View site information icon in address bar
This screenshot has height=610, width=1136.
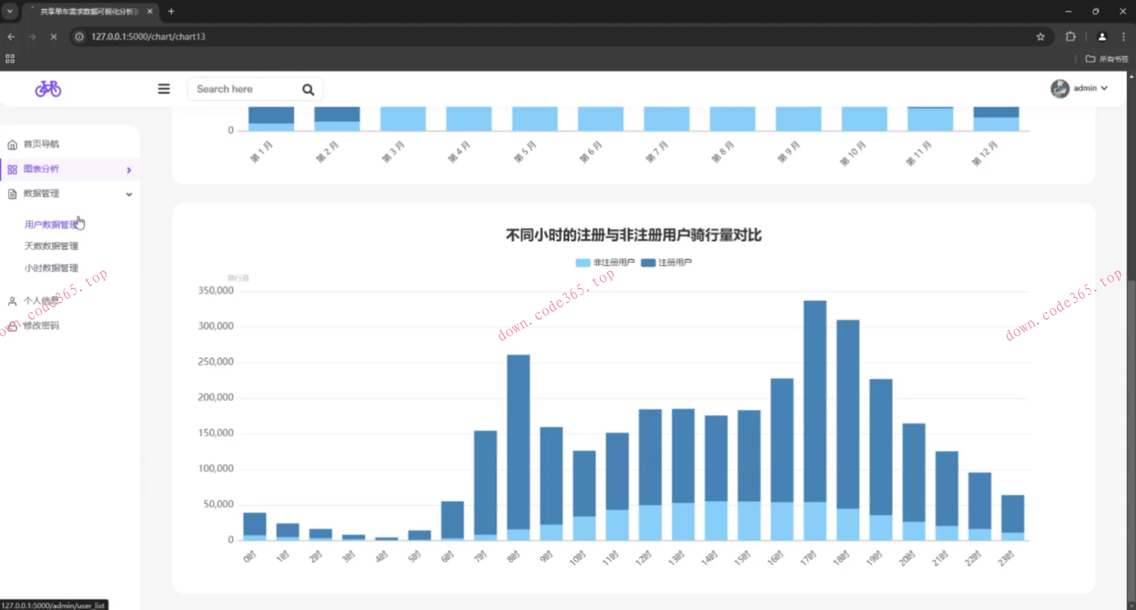click(79, 37)
